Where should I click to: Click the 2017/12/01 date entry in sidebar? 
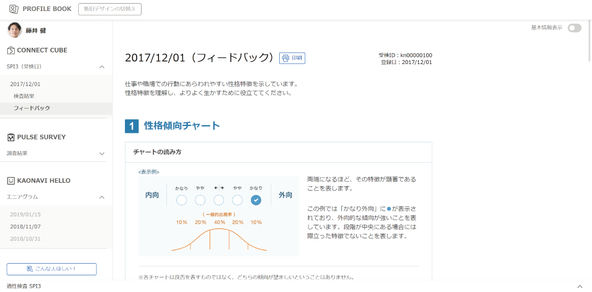point(25,84)
